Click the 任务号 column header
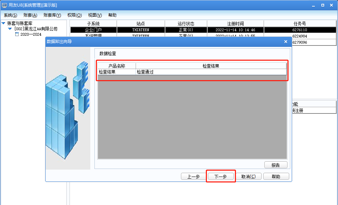338x205 pixels. pos(300,24)
